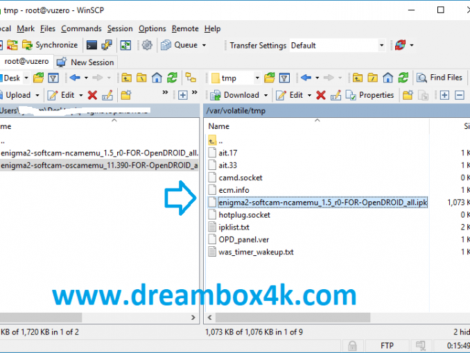Refresh the remote panel

click(403, 78)
